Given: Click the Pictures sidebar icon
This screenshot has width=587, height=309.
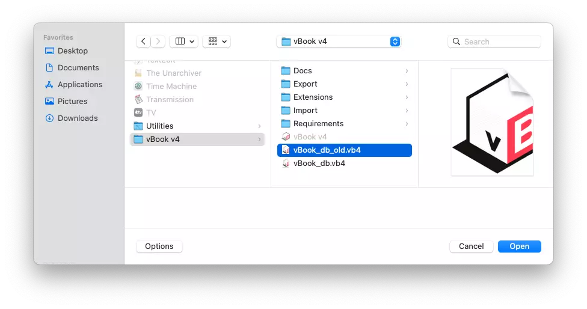Looking at the screenshot, I should 49,102.
